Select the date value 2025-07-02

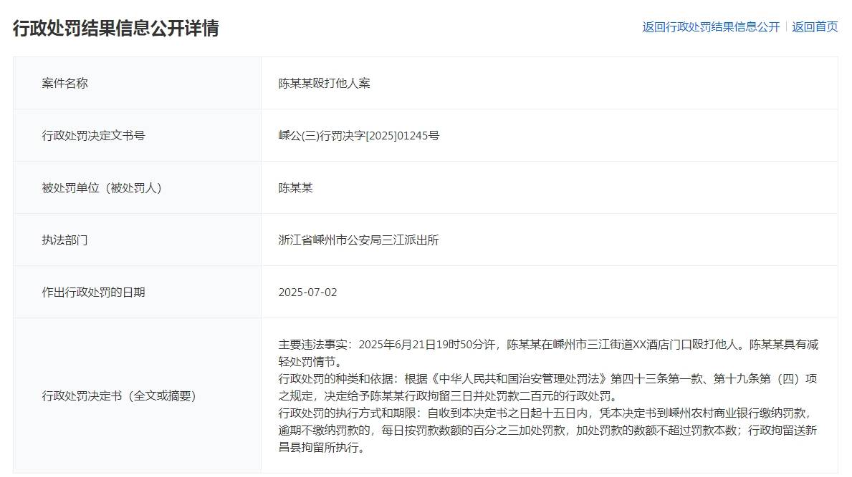coord(307,292)
